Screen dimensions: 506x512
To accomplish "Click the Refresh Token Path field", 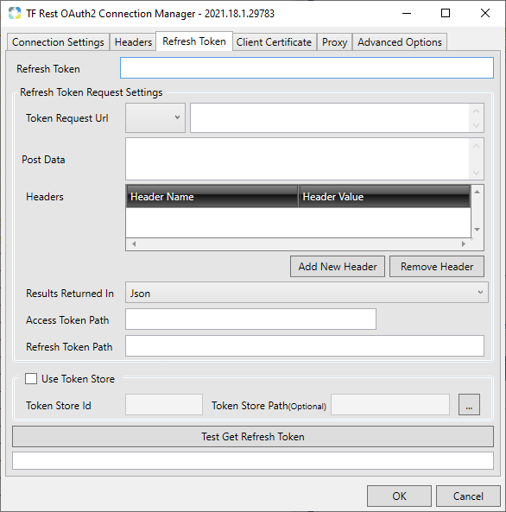I will [x=305, y=346].
